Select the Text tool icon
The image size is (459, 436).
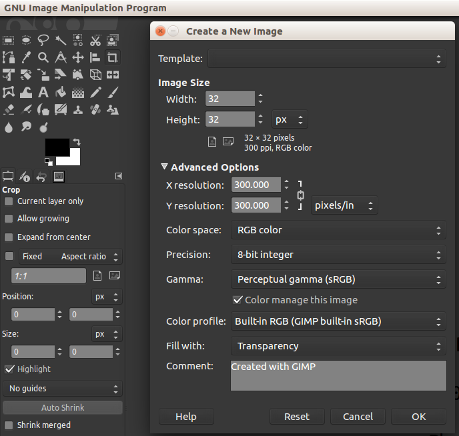[43, 93]
